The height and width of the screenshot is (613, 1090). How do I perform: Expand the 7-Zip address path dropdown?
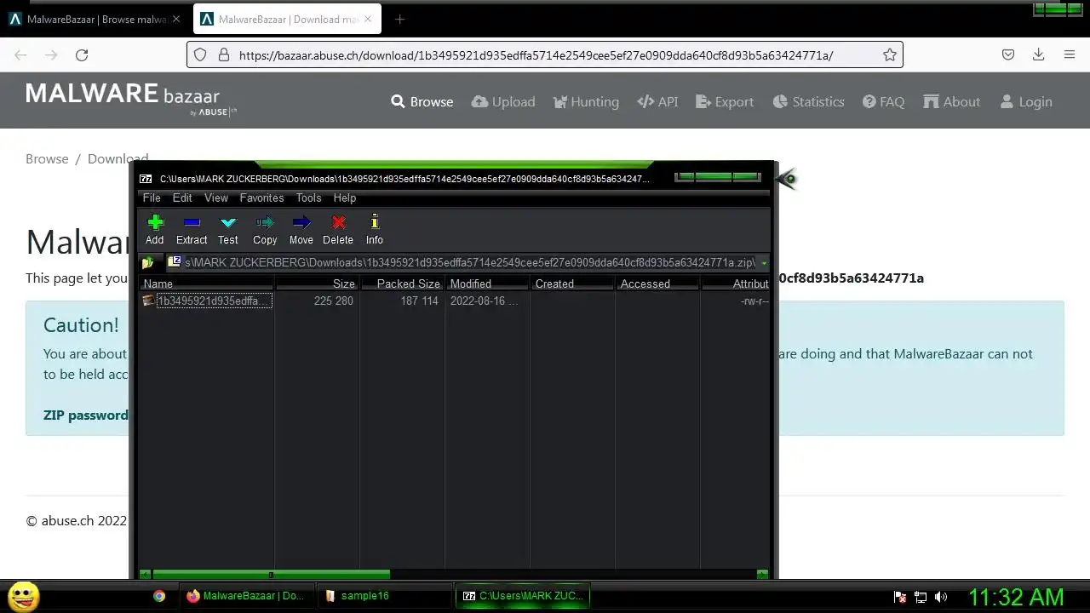[x=764, y=263]
